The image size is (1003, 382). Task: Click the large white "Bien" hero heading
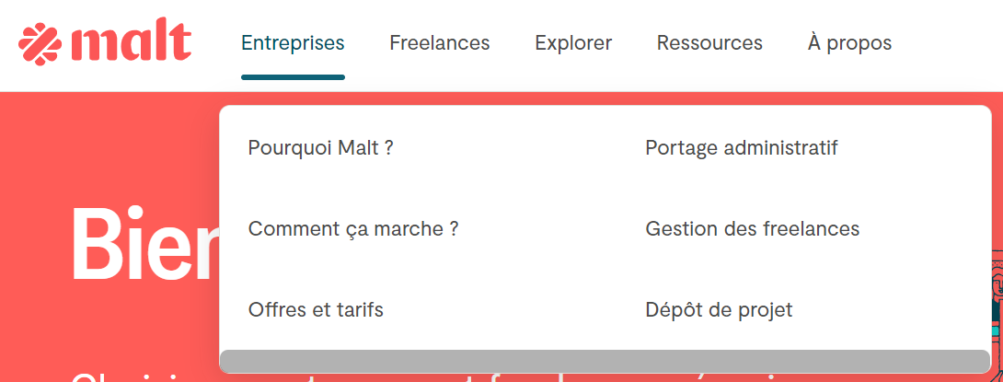point(143,244)
